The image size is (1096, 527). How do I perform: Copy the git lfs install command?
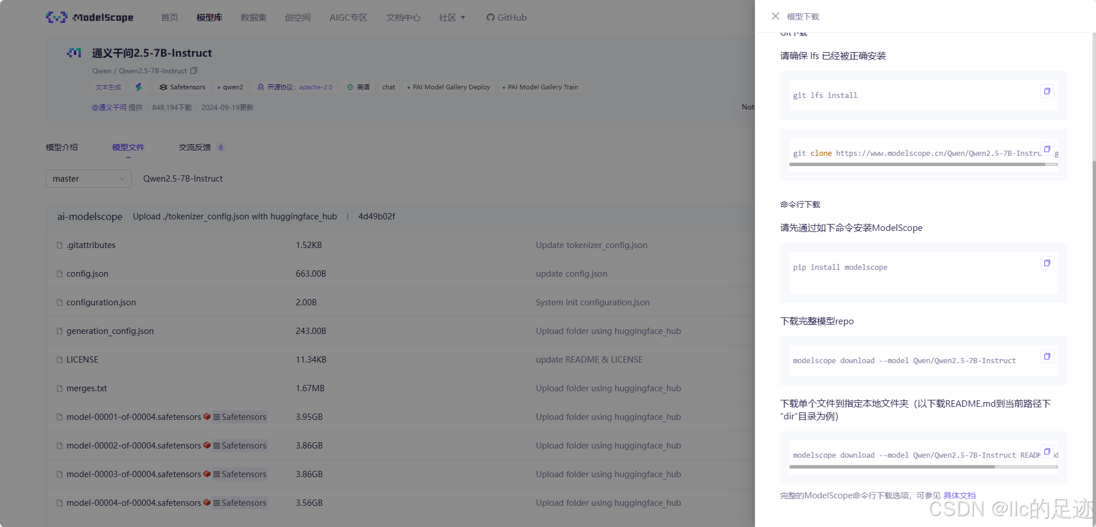click(1047, 91)
